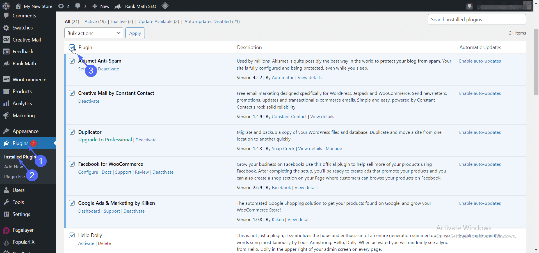The height and width of the screenshot is (253, 539).
Task: Click the Swatches gear icon in sidebar
Action: pyautogui.click(x=6, y=28)
